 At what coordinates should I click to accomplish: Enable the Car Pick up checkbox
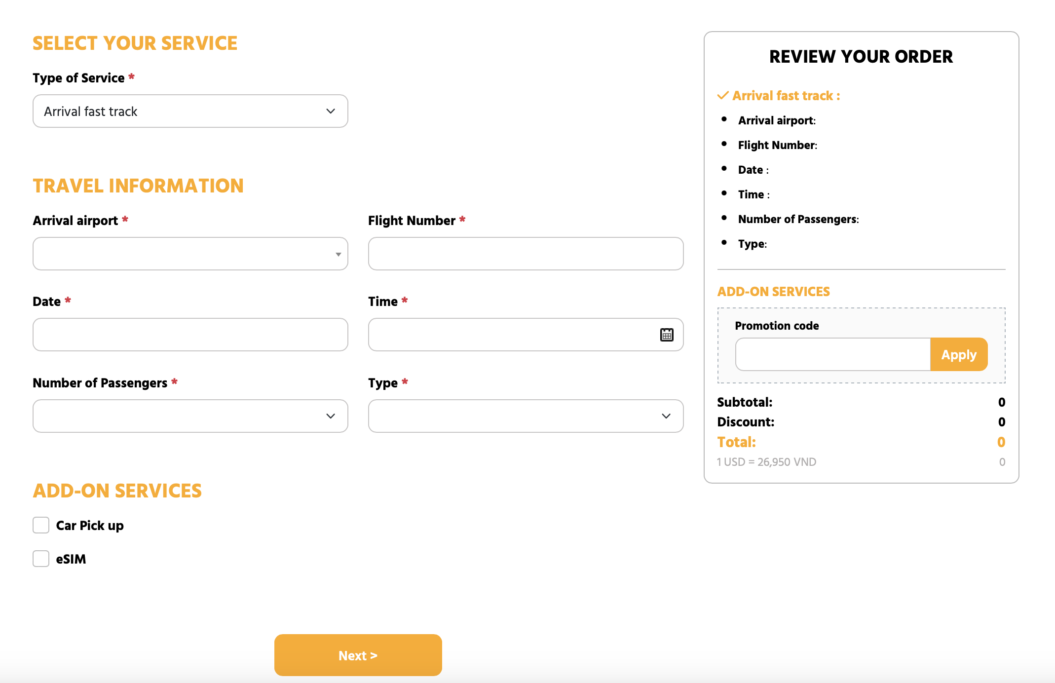coord(41,525)
